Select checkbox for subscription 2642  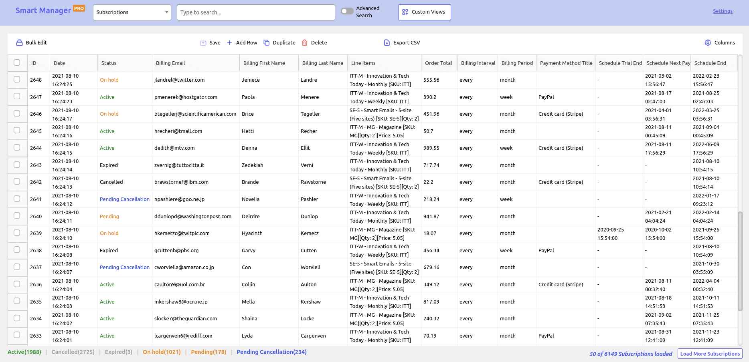click(x=17, y=181)
